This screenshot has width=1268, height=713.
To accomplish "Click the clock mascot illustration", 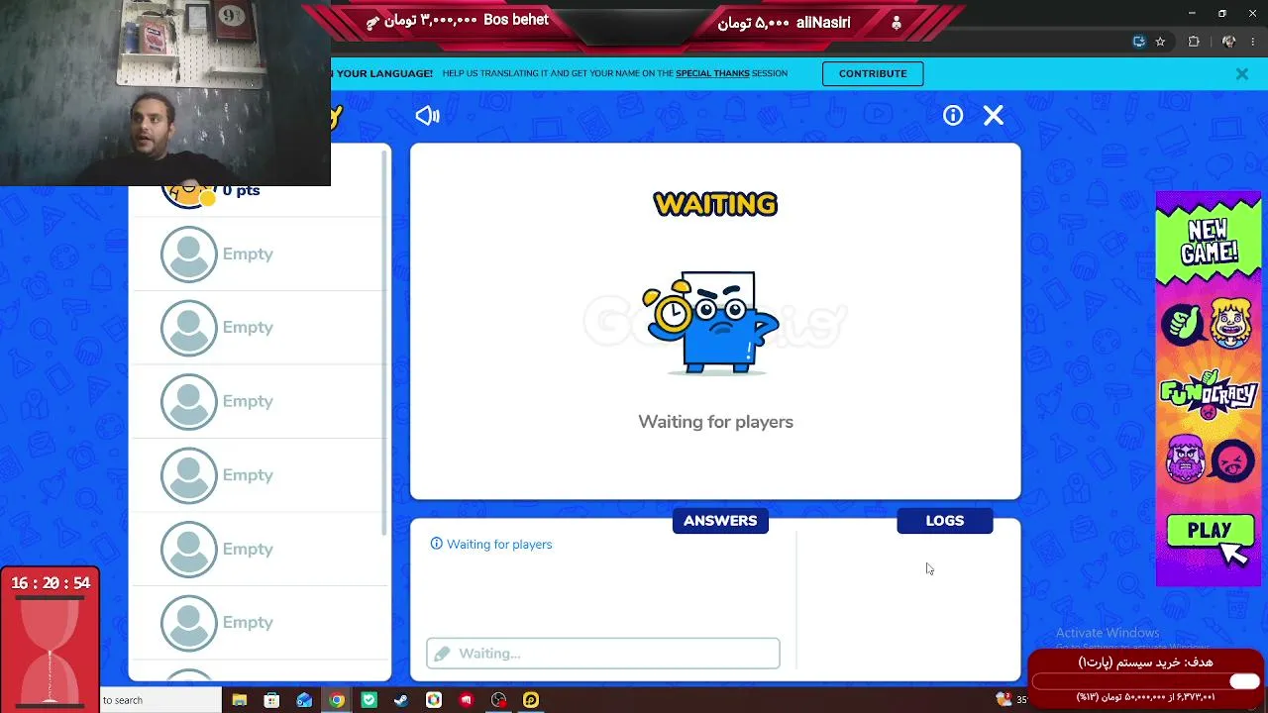I will [x=709, y=323].
